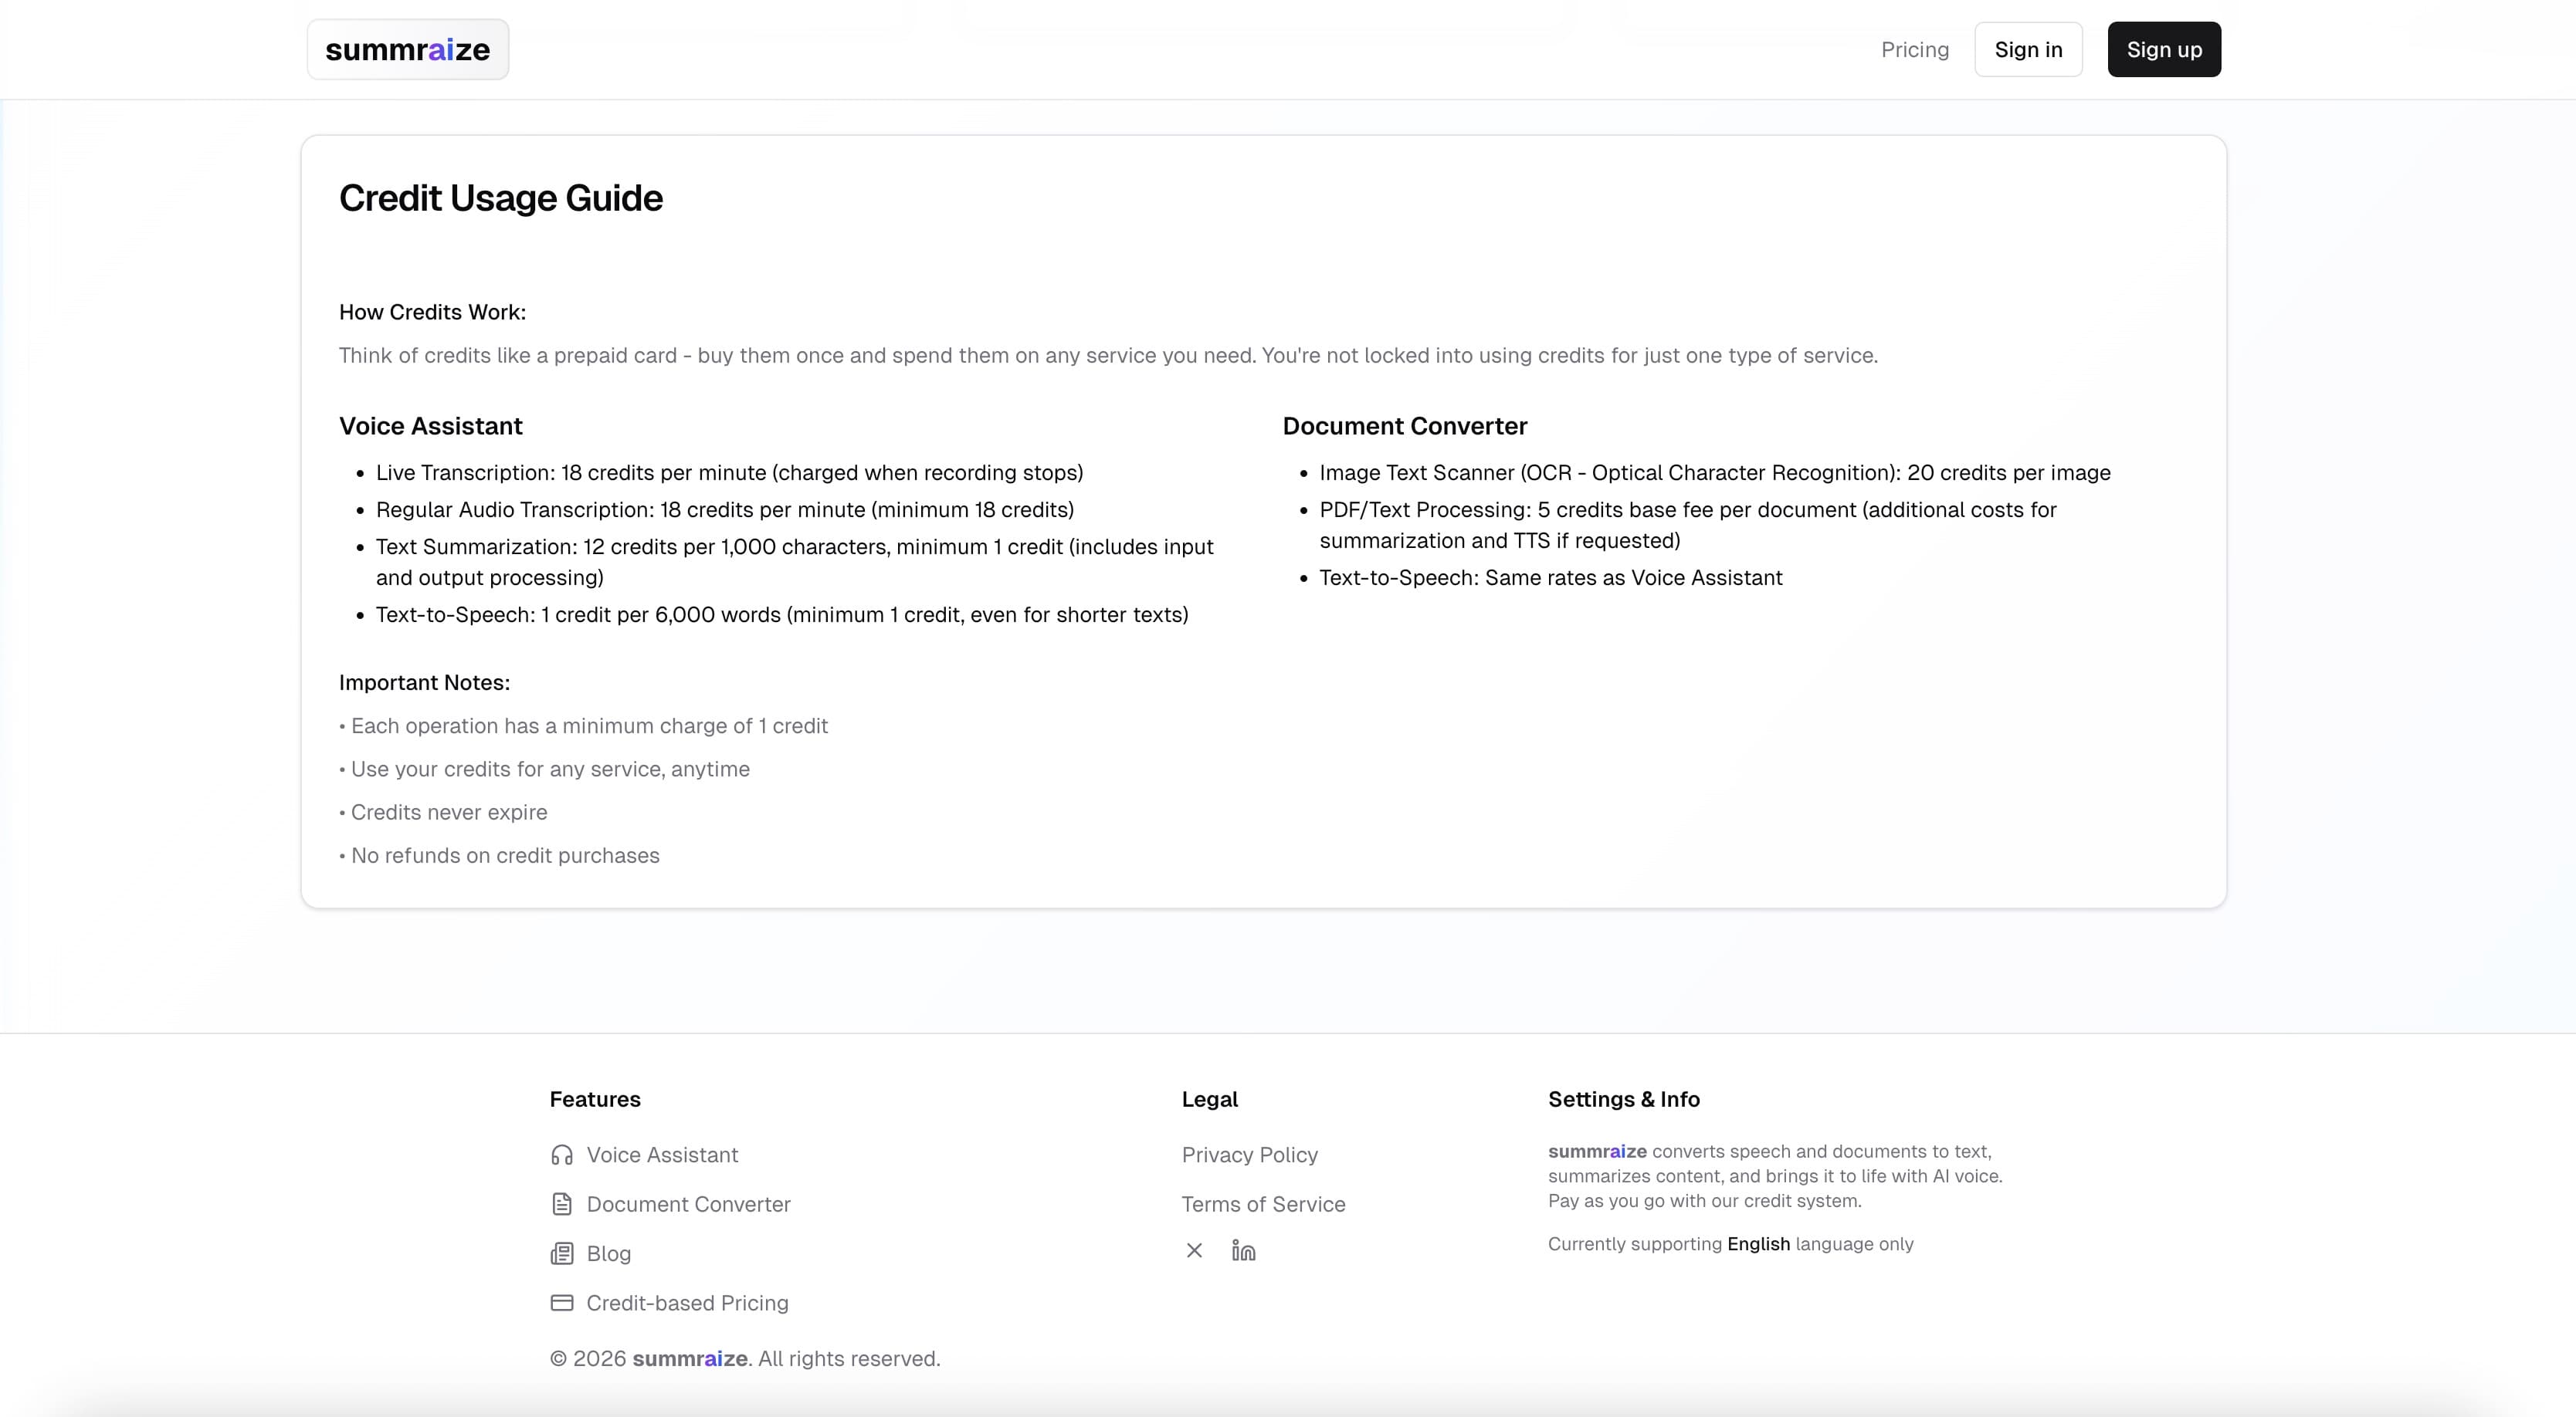
Task: Open the Blog footer link
Action: pyautogui.click(x=608, y=1253)
